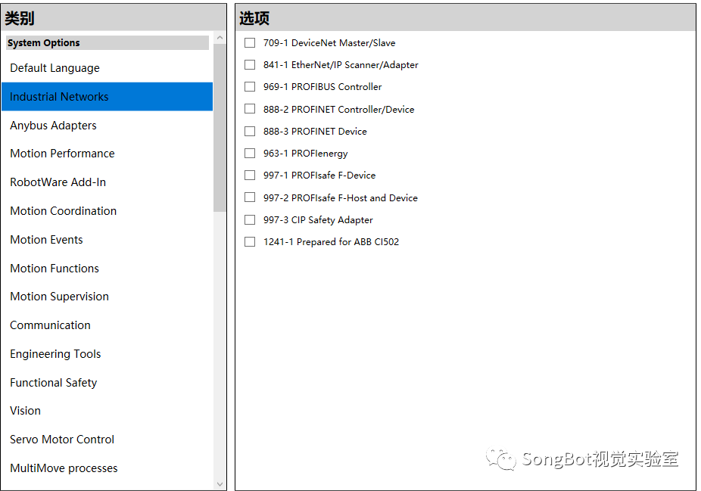Viewport: 701px width, 491px height.
Task: Choose Motion Performance category
Action: [x=107, y=154]
